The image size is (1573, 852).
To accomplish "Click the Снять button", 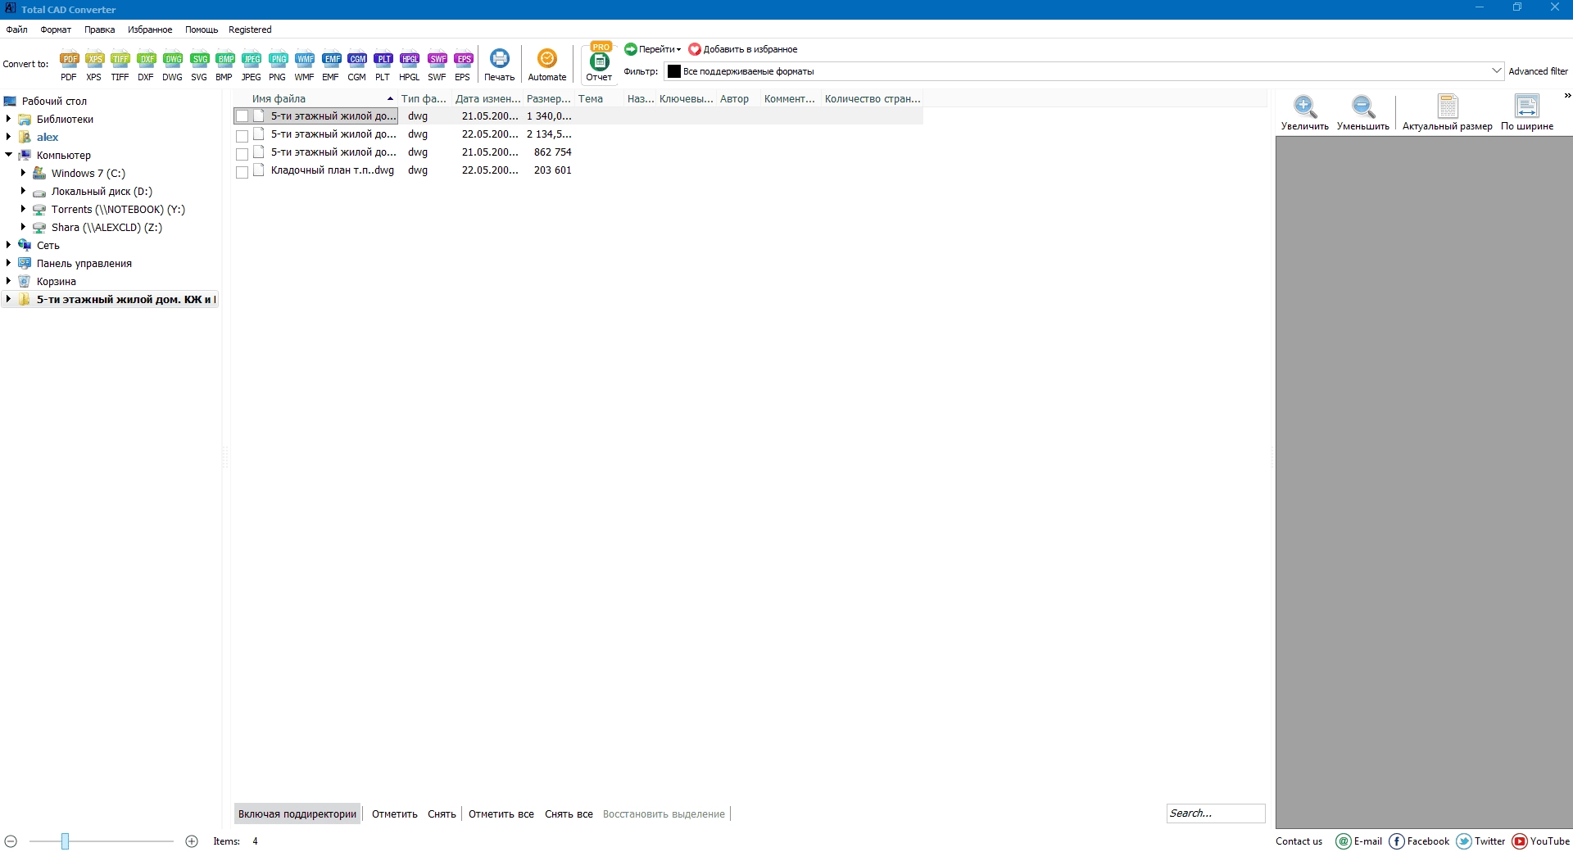I will click(x=442, y=813).
